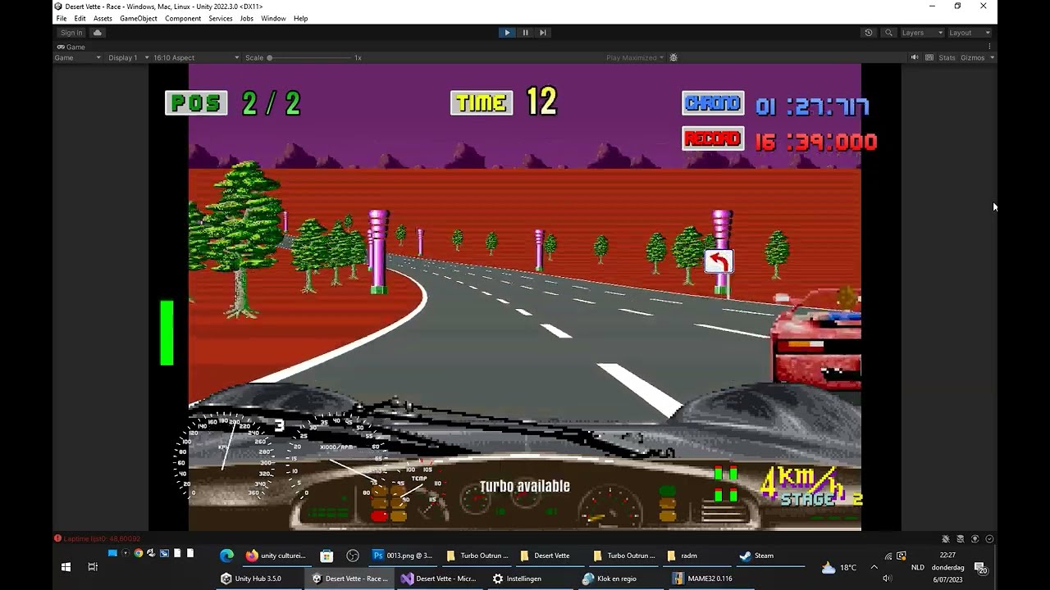Toggle the Stats overlay
This screenshot has width=1050, height=590.
click(x=947, y=57)
